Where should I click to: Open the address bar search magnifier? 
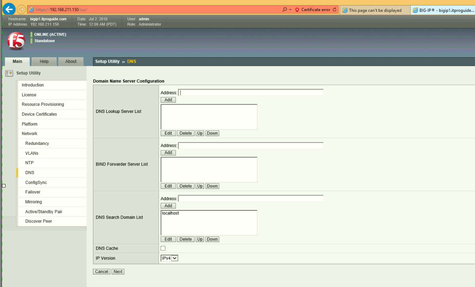click(x=285, y=9)
